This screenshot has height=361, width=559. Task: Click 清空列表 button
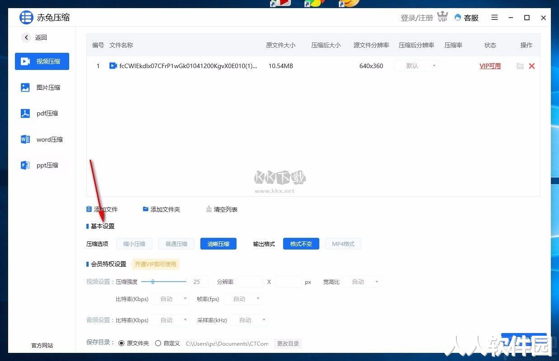(x=222, y=209)
